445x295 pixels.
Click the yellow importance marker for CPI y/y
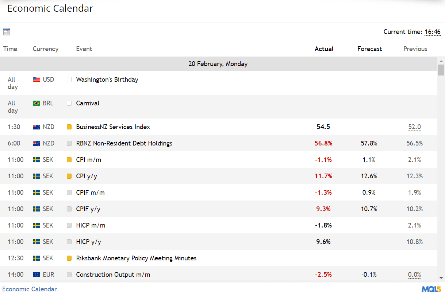pyautogui.click(x=69, y=176)
